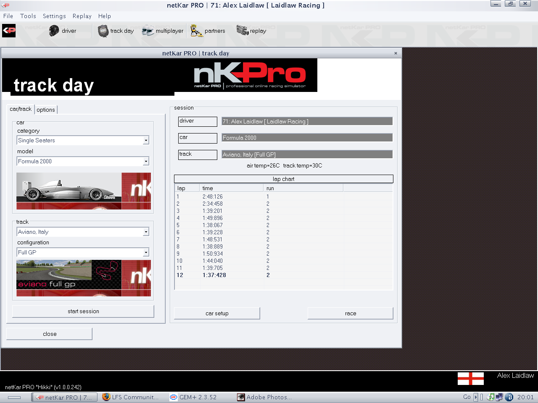Open the Tools menu

[x=28, y=16]
